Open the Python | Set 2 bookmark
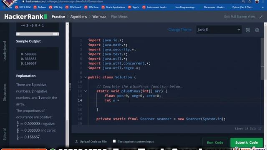Viewport: 267px width, 150px height. [242, 7]
